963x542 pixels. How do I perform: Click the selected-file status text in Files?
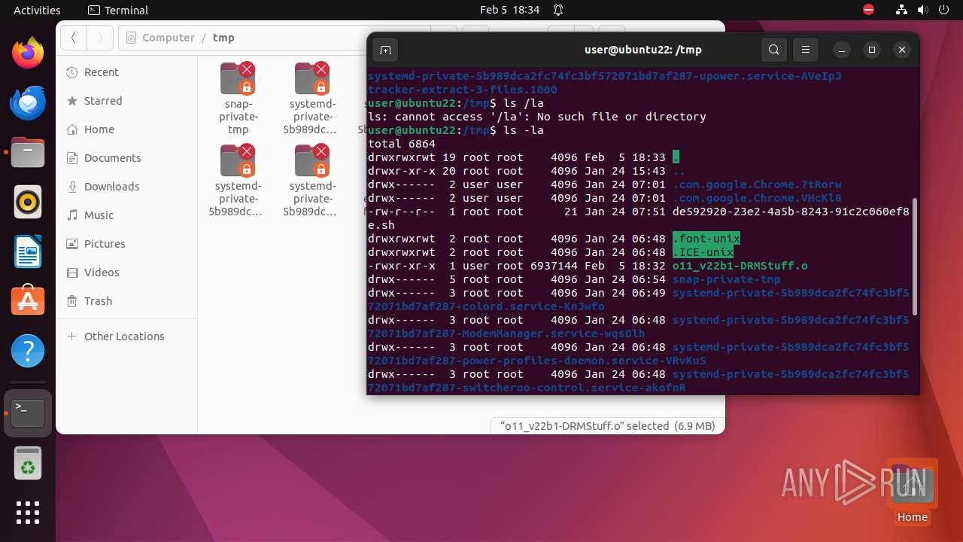pos(607,426)
